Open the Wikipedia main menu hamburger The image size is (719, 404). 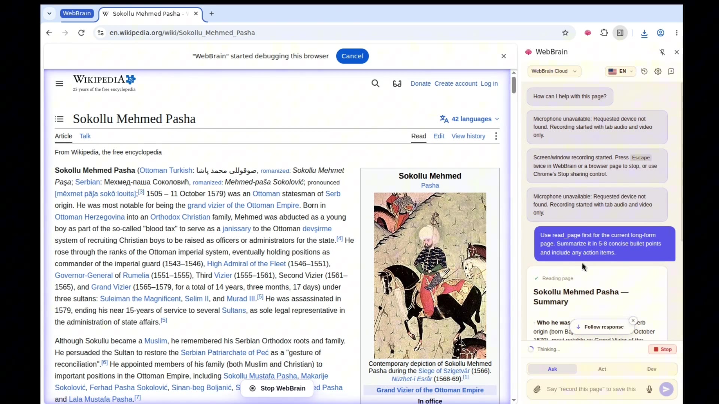coord(59,84)
